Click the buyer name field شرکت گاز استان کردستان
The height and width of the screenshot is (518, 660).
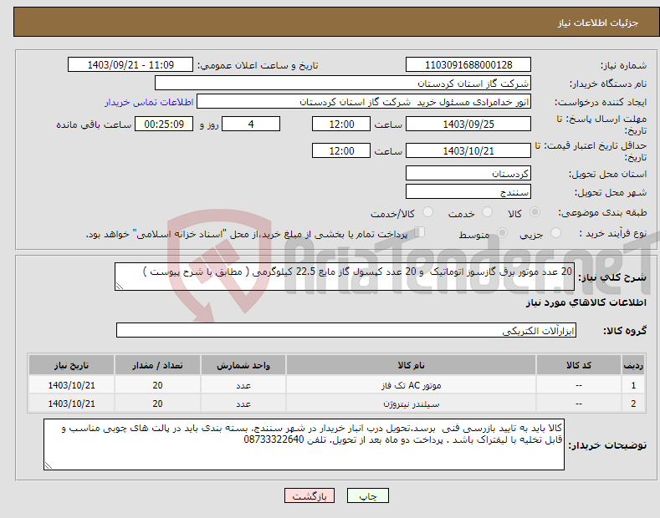[x=343, y=84]
